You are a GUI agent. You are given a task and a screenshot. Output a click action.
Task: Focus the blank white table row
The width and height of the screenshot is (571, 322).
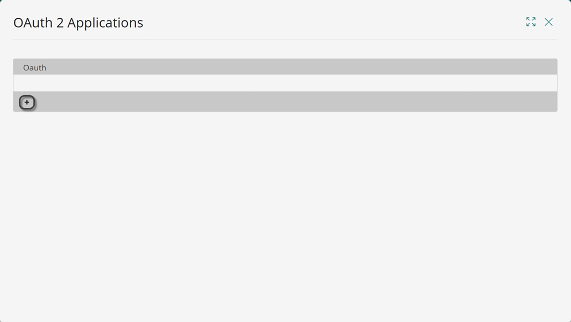tap(285, 83)
